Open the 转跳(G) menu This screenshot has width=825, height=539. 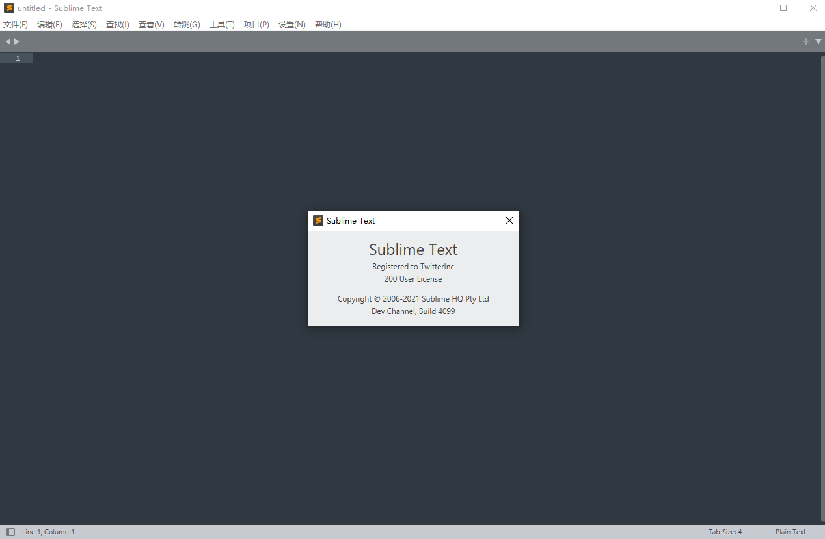(187, 25)
